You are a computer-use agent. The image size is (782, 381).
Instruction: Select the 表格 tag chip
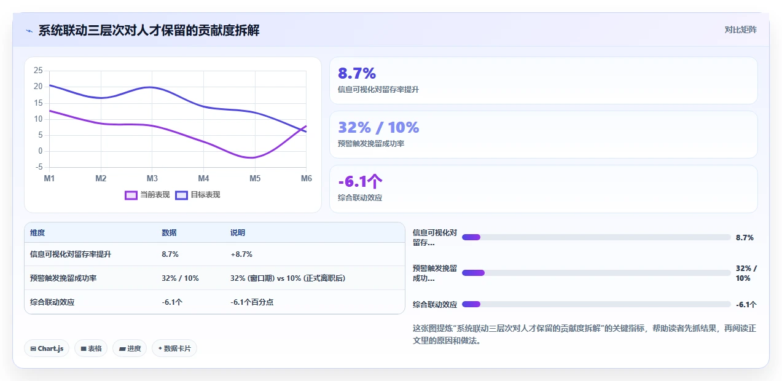(91, 348)
